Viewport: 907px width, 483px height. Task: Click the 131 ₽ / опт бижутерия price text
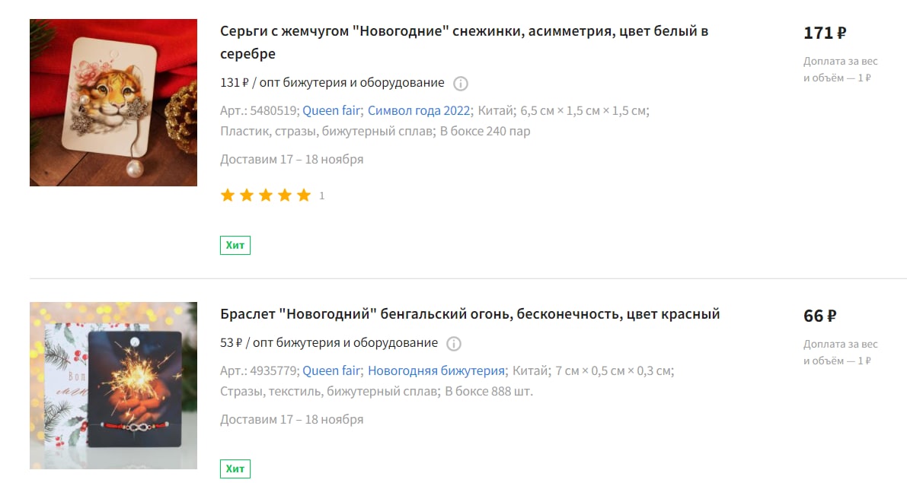click(x=332, y=83)
